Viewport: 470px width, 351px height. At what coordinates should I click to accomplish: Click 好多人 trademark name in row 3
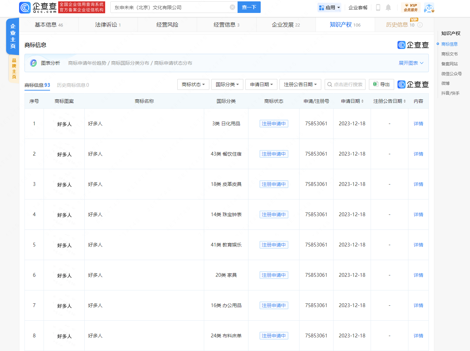tap(95, 184)
